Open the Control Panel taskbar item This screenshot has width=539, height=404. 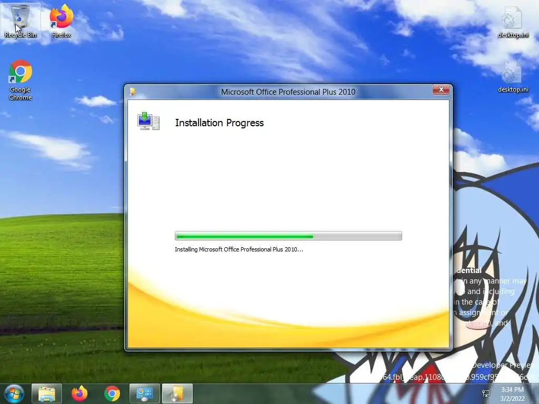coord(145,393)
